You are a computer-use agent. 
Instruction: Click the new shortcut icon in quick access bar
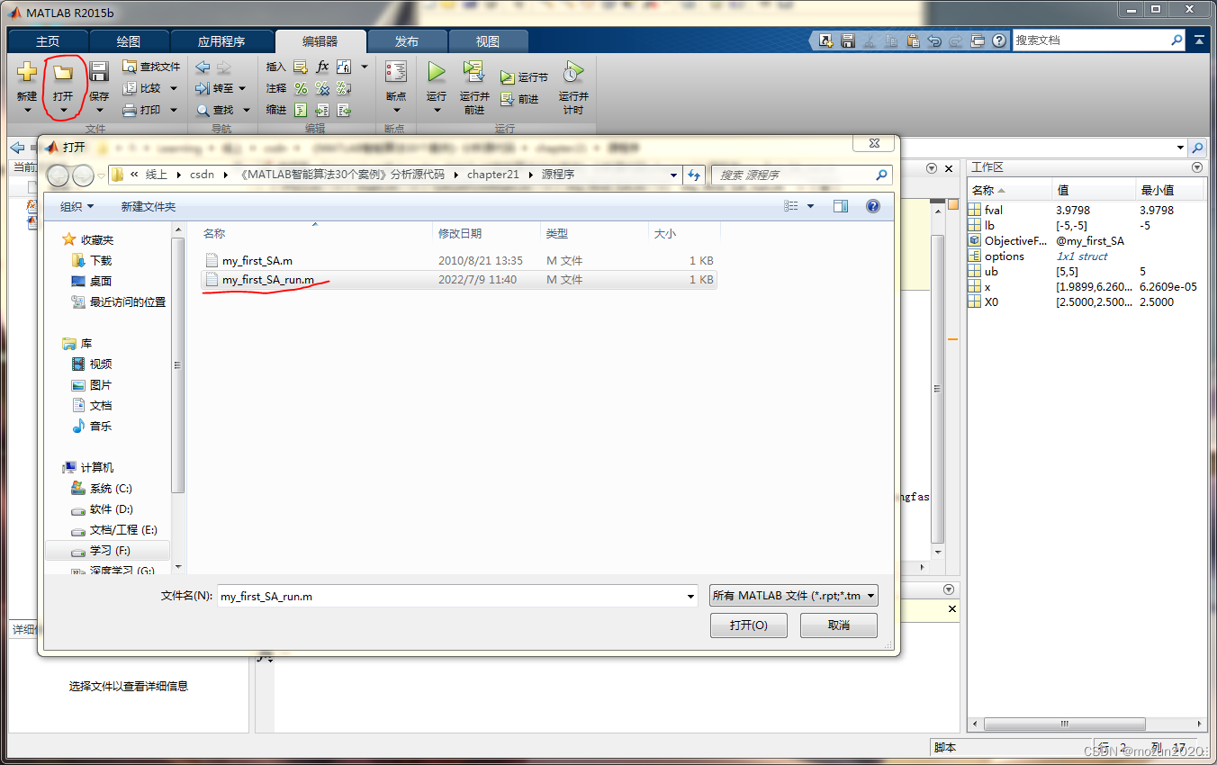tap(825, 40)
